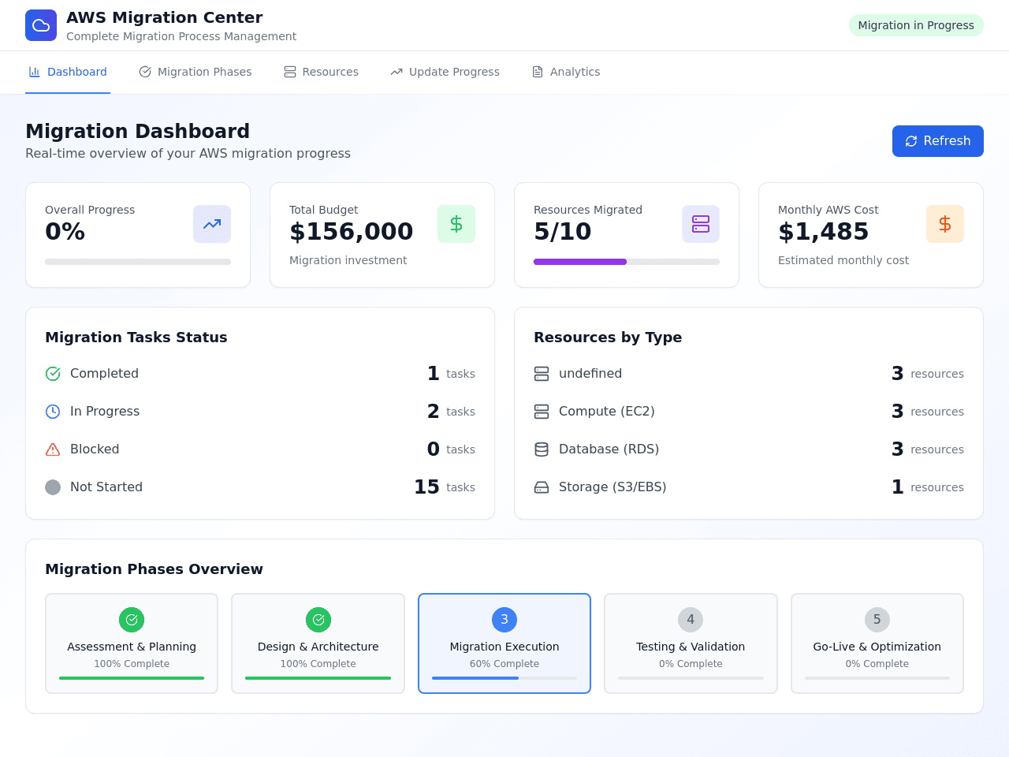
Task: Switch to the Migration Phases tab
Action: pos(195,72)
